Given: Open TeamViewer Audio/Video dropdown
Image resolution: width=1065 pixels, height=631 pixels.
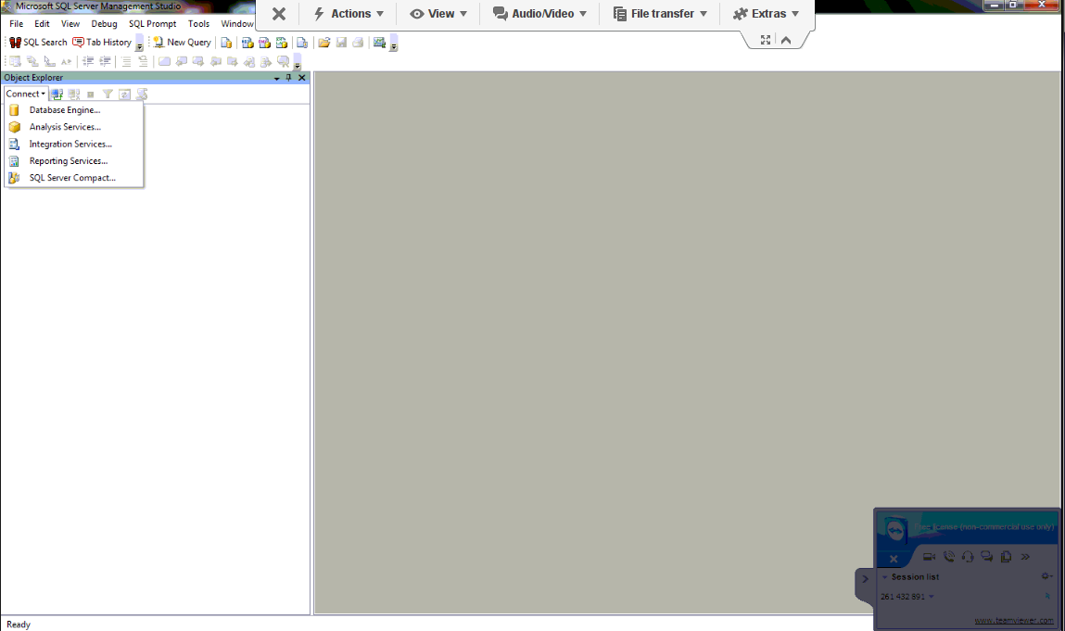Looking at the screenshot, I should 539,14.
